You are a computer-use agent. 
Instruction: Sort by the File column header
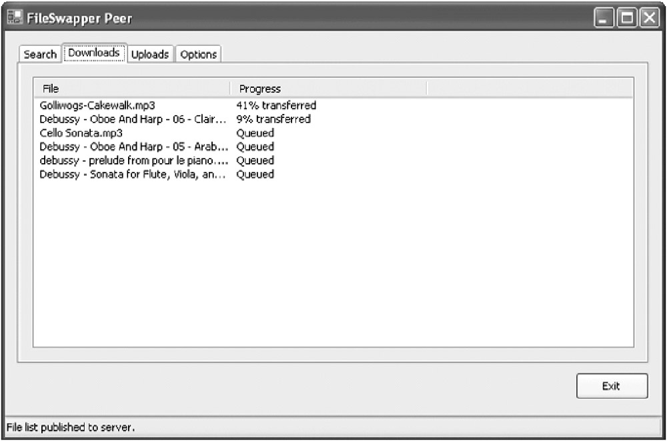tap(131, 89)
